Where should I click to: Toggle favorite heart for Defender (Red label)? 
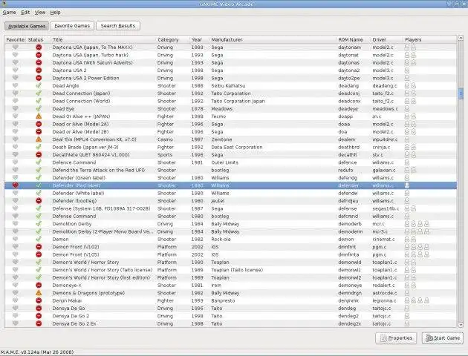coord(15,185)
